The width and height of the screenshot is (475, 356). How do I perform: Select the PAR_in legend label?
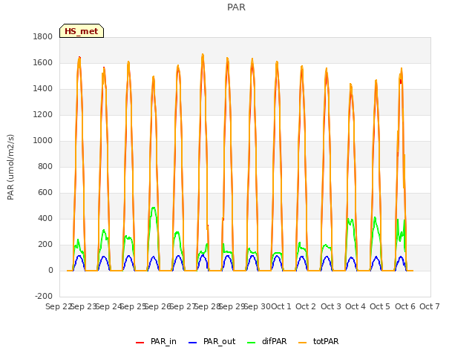coord(163,341)
